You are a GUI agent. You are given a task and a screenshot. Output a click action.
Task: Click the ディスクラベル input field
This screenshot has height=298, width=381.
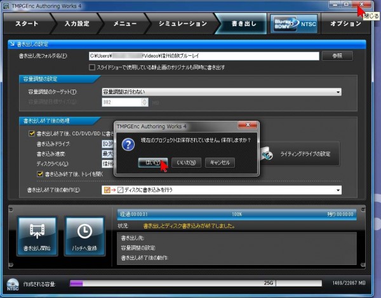[108, 163]
